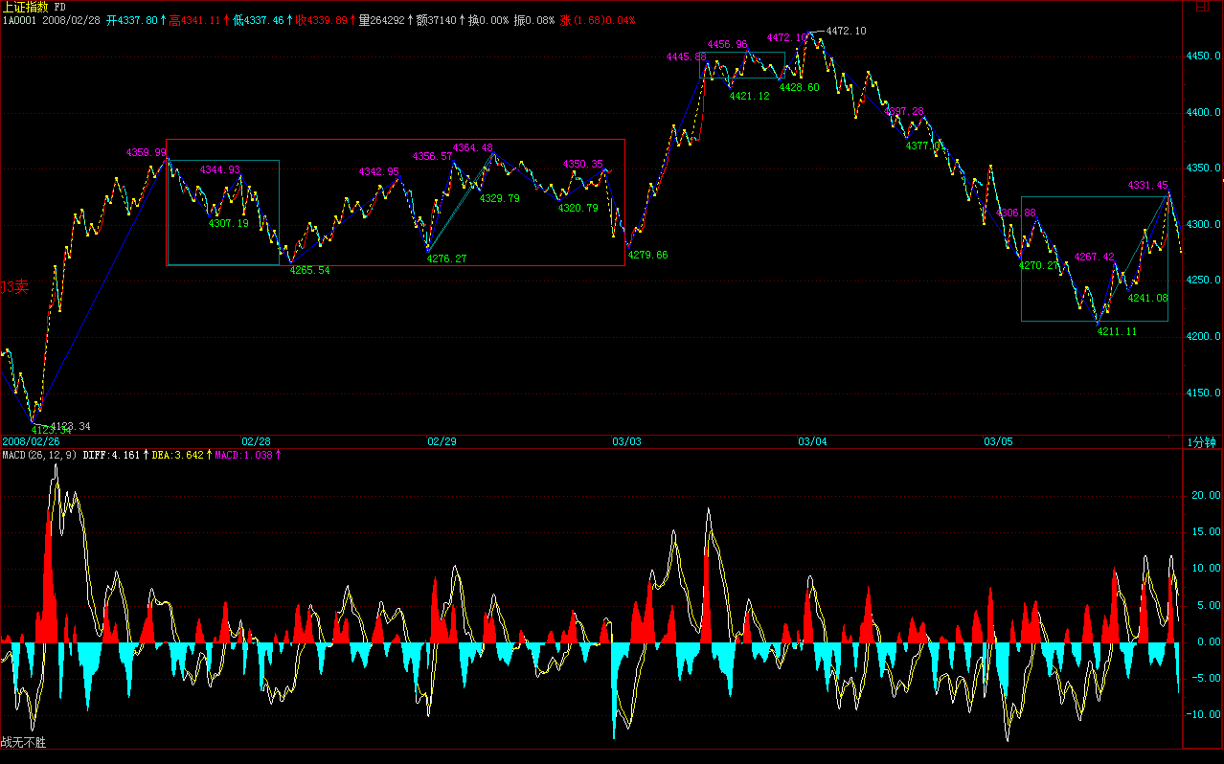Click the 4265.54 low price label
The width and height of the screenshot is (1224, 764).
pos(309,270)
